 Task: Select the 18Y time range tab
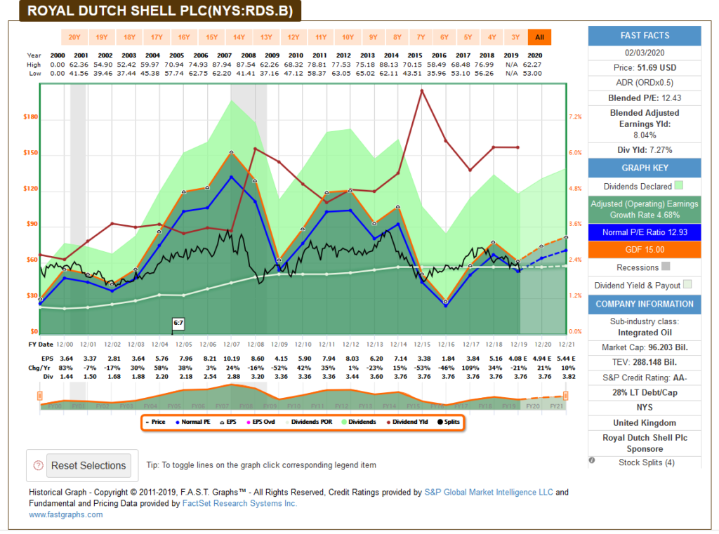coord(129,37)
